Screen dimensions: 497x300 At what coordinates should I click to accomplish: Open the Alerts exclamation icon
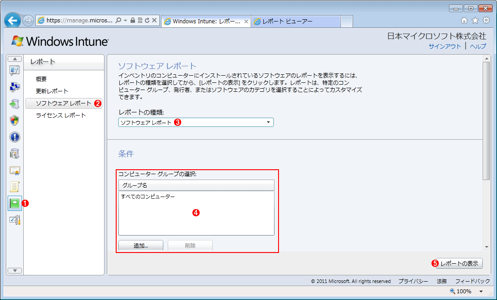15,137
